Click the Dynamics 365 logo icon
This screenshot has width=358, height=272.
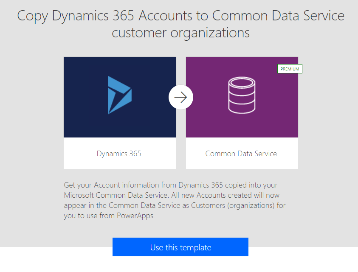[119, 95]
